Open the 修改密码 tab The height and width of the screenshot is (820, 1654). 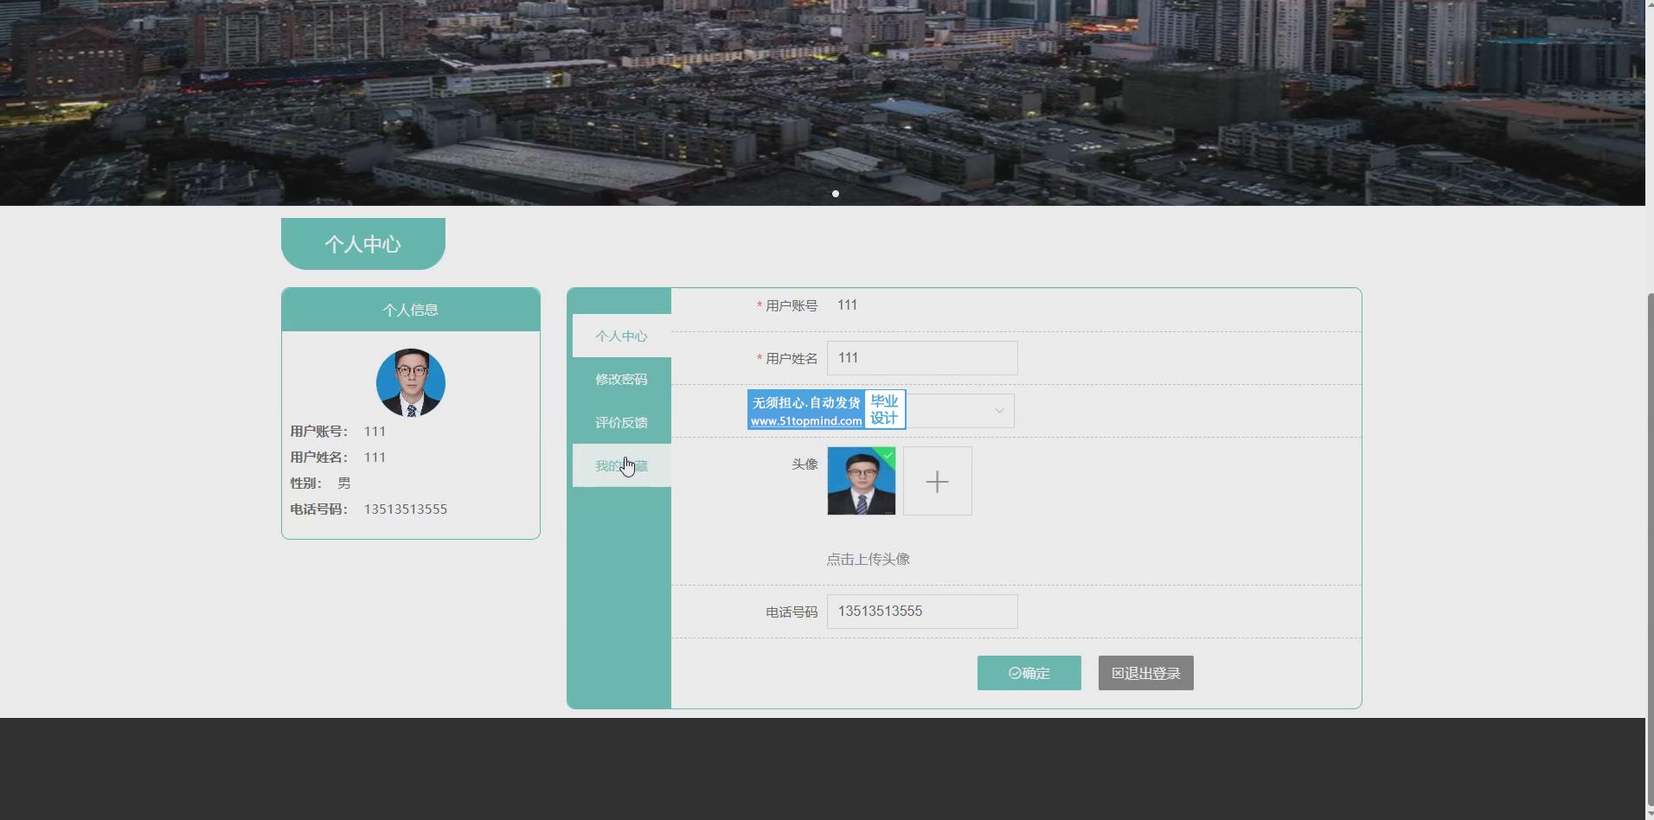click(621, 380)
